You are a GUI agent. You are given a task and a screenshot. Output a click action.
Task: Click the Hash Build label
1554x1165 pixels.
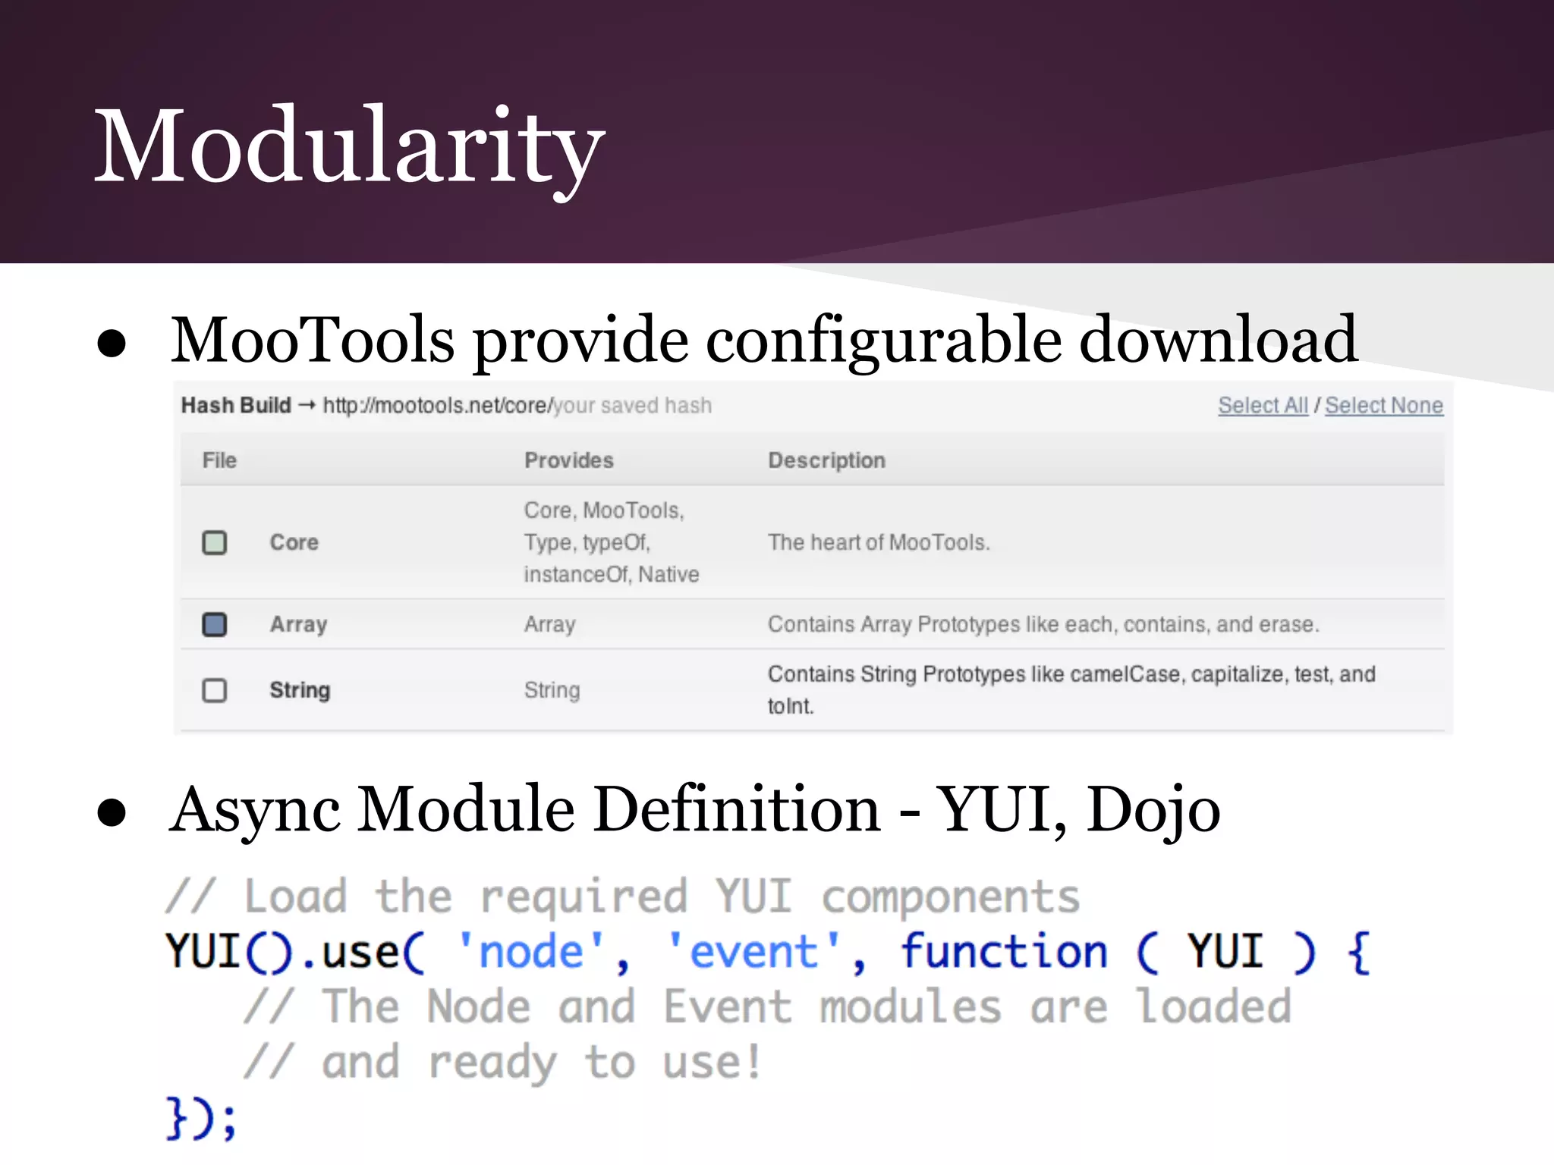(236, 406)
